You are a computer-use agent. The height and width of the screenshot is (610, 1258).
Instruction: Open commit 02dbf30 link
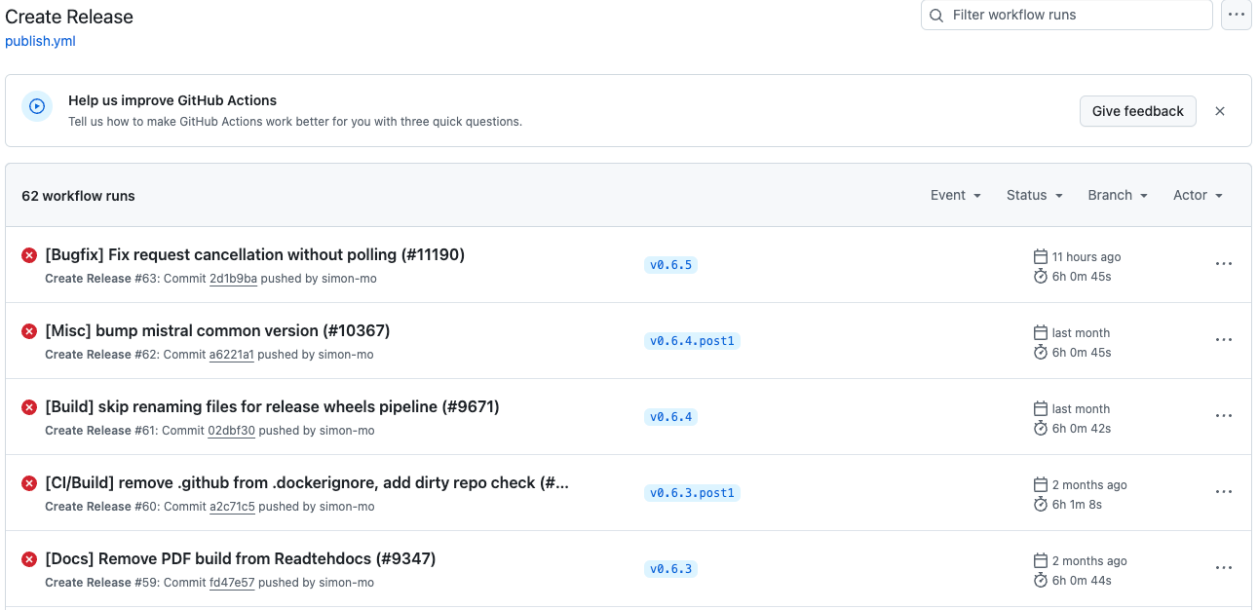tap(232, 431)
